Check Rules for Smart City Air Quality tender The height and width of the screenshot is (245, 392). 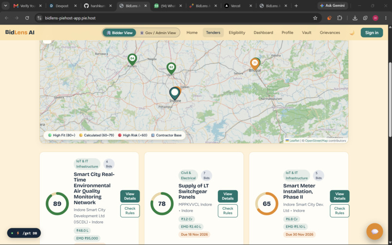[x=130, y=211]
